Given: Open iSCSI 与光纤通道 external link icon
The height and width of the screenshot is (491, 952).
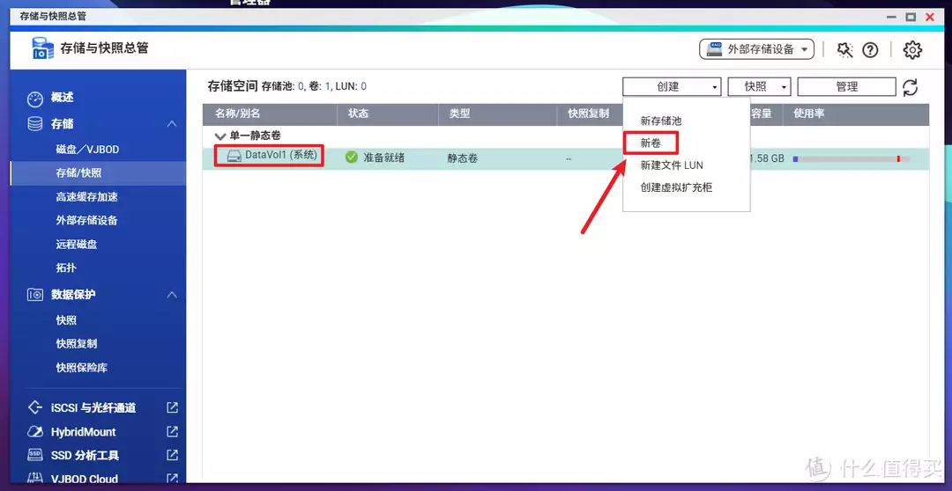Looking at the screenshot, I should (173, 407).
